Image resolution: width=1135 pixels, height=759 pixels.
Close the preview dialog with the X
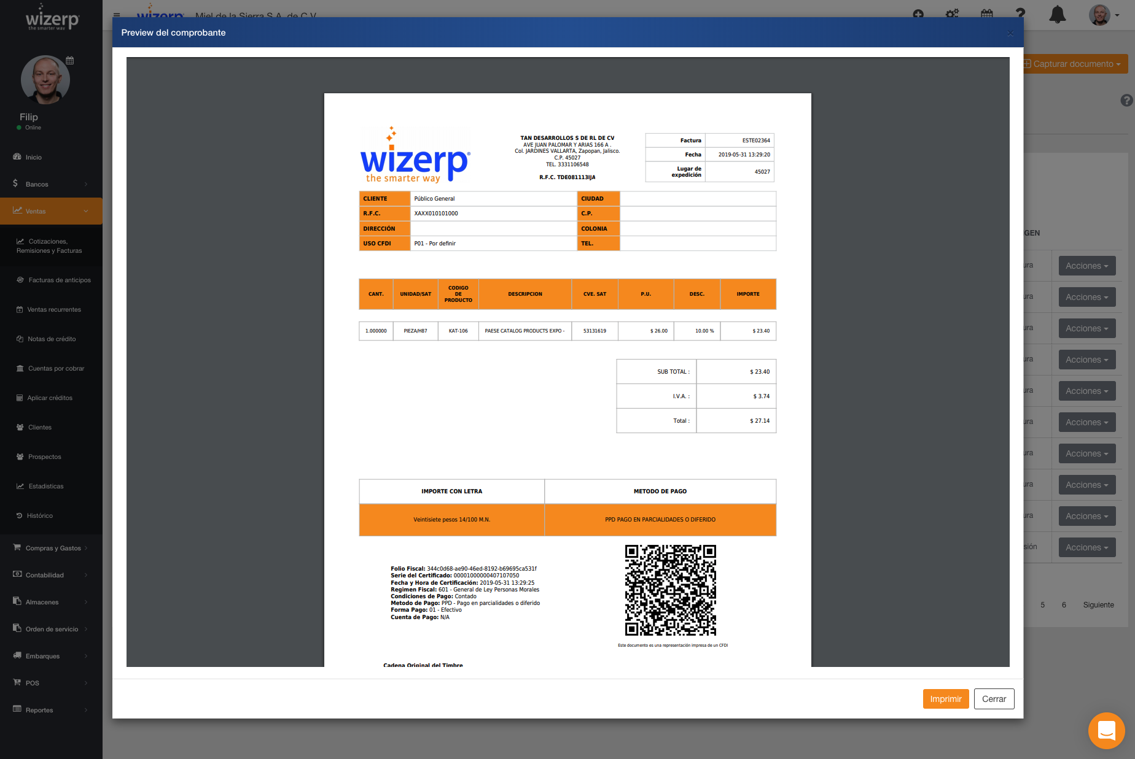tap(1010, 33)
